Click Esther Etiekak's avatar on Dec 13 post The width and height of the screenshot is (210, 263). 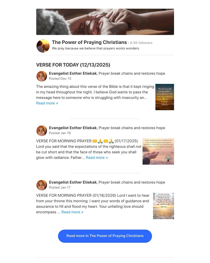tap(42, 76)
